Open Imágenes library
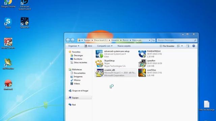Viewport: 216px width, 121px height. (77, 77)
